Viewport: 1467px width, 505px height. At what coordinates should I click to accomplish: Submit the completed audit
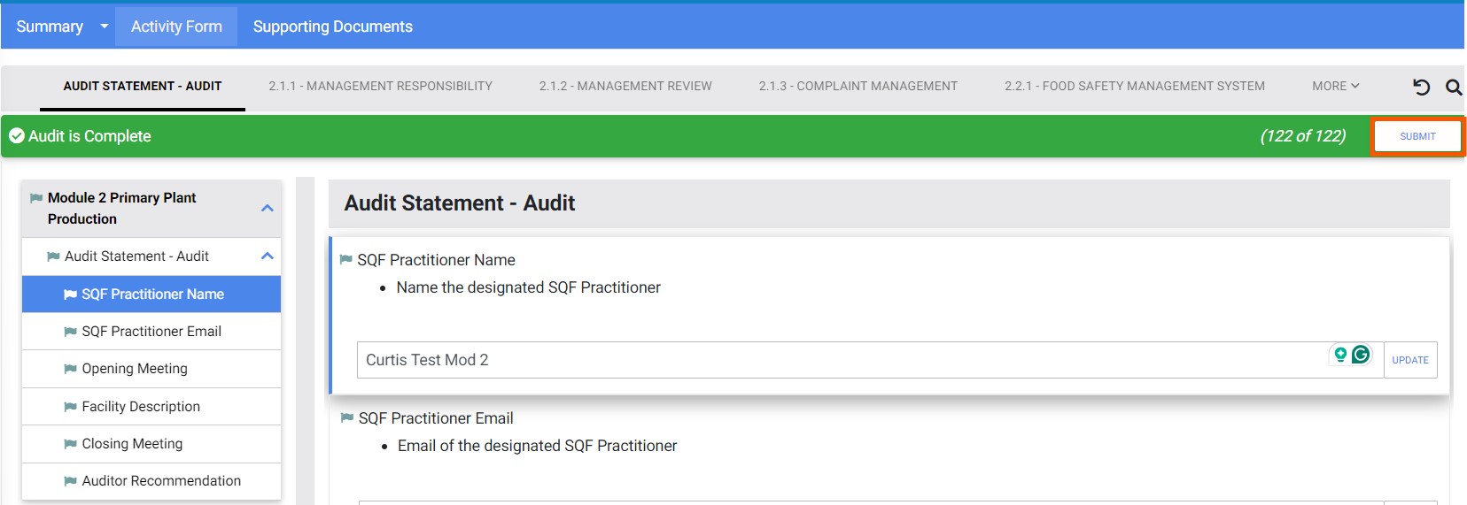click(1417, 136)
